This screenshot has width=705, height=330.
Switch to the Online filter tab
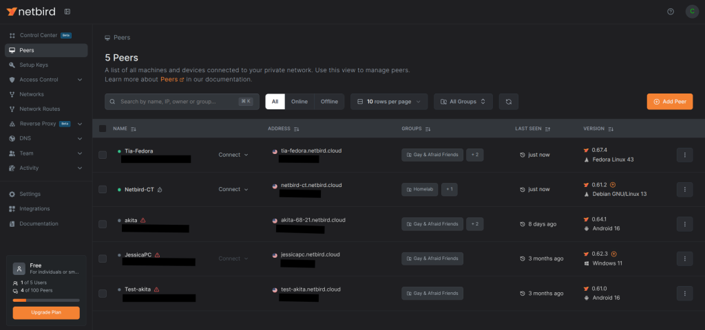(x=299, y=102)
